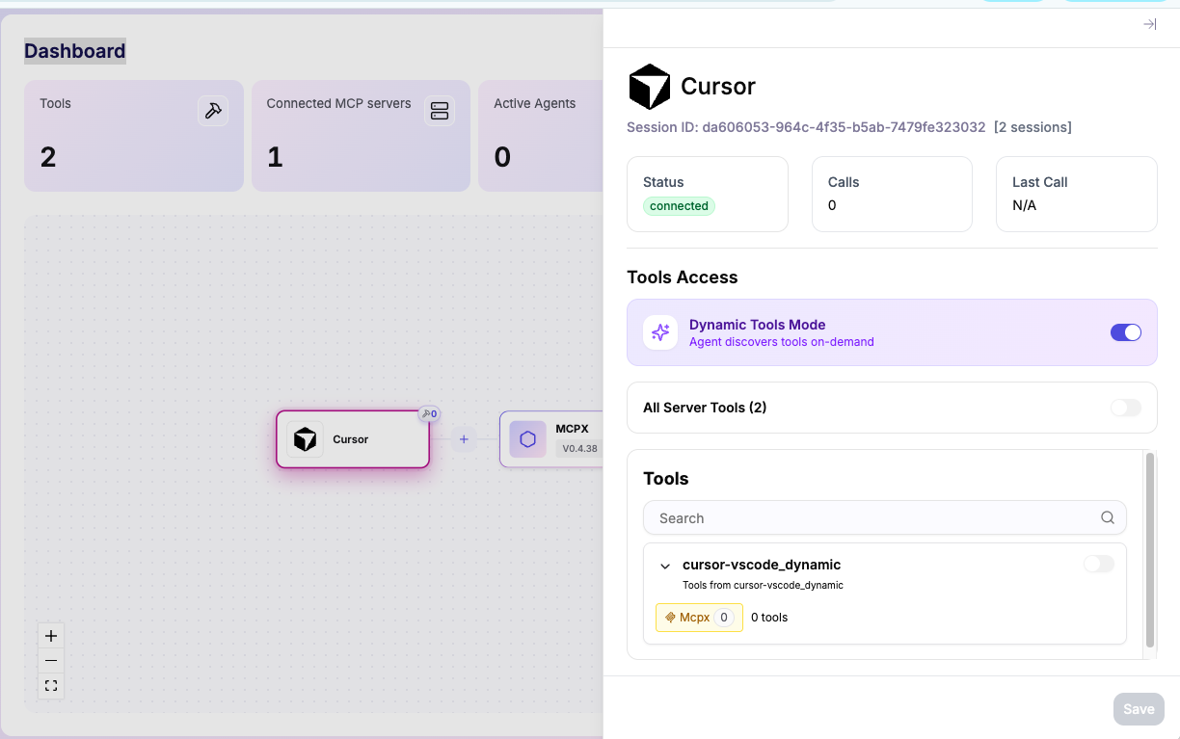
Task: Click the tools list scrollbar
Action: [1149, 549]
